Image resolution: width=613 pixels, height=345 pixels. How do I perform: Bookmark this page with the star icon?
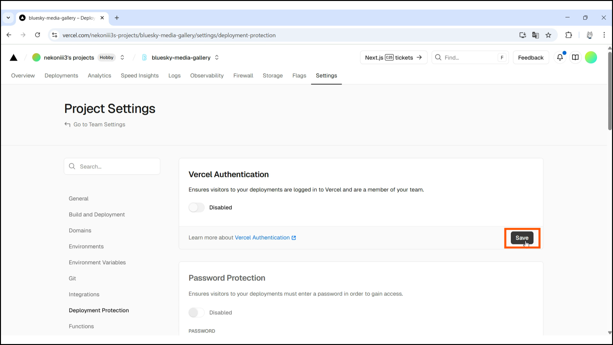[548, 35]
